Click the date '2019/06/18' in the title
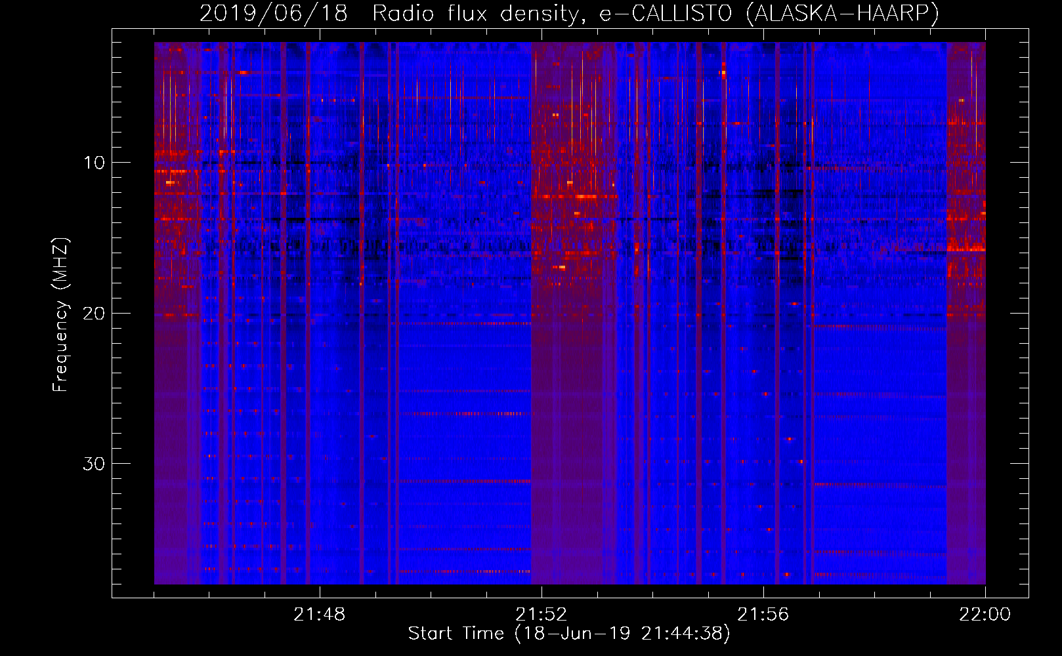The height and width of the screenshot is (656, 1062). [273, 14]
